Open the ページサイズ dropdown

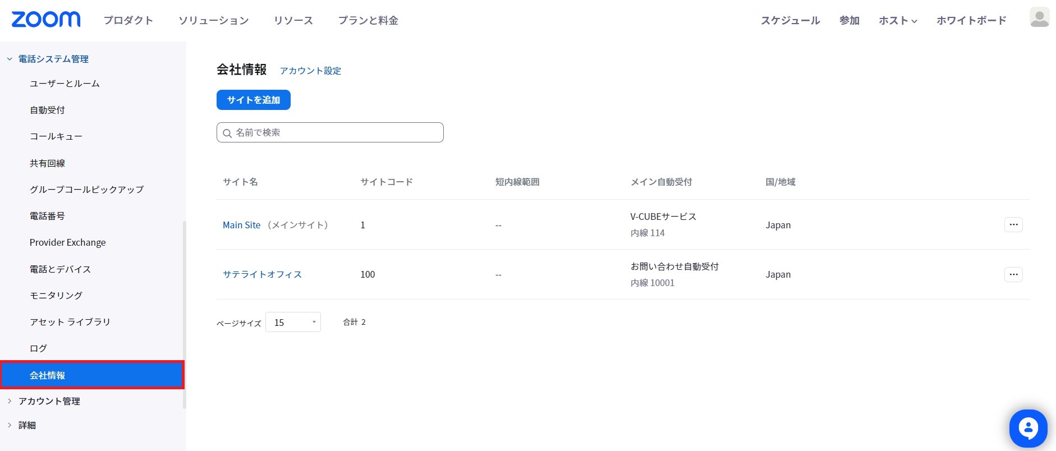pyautogui.click(x=293, y=323)
